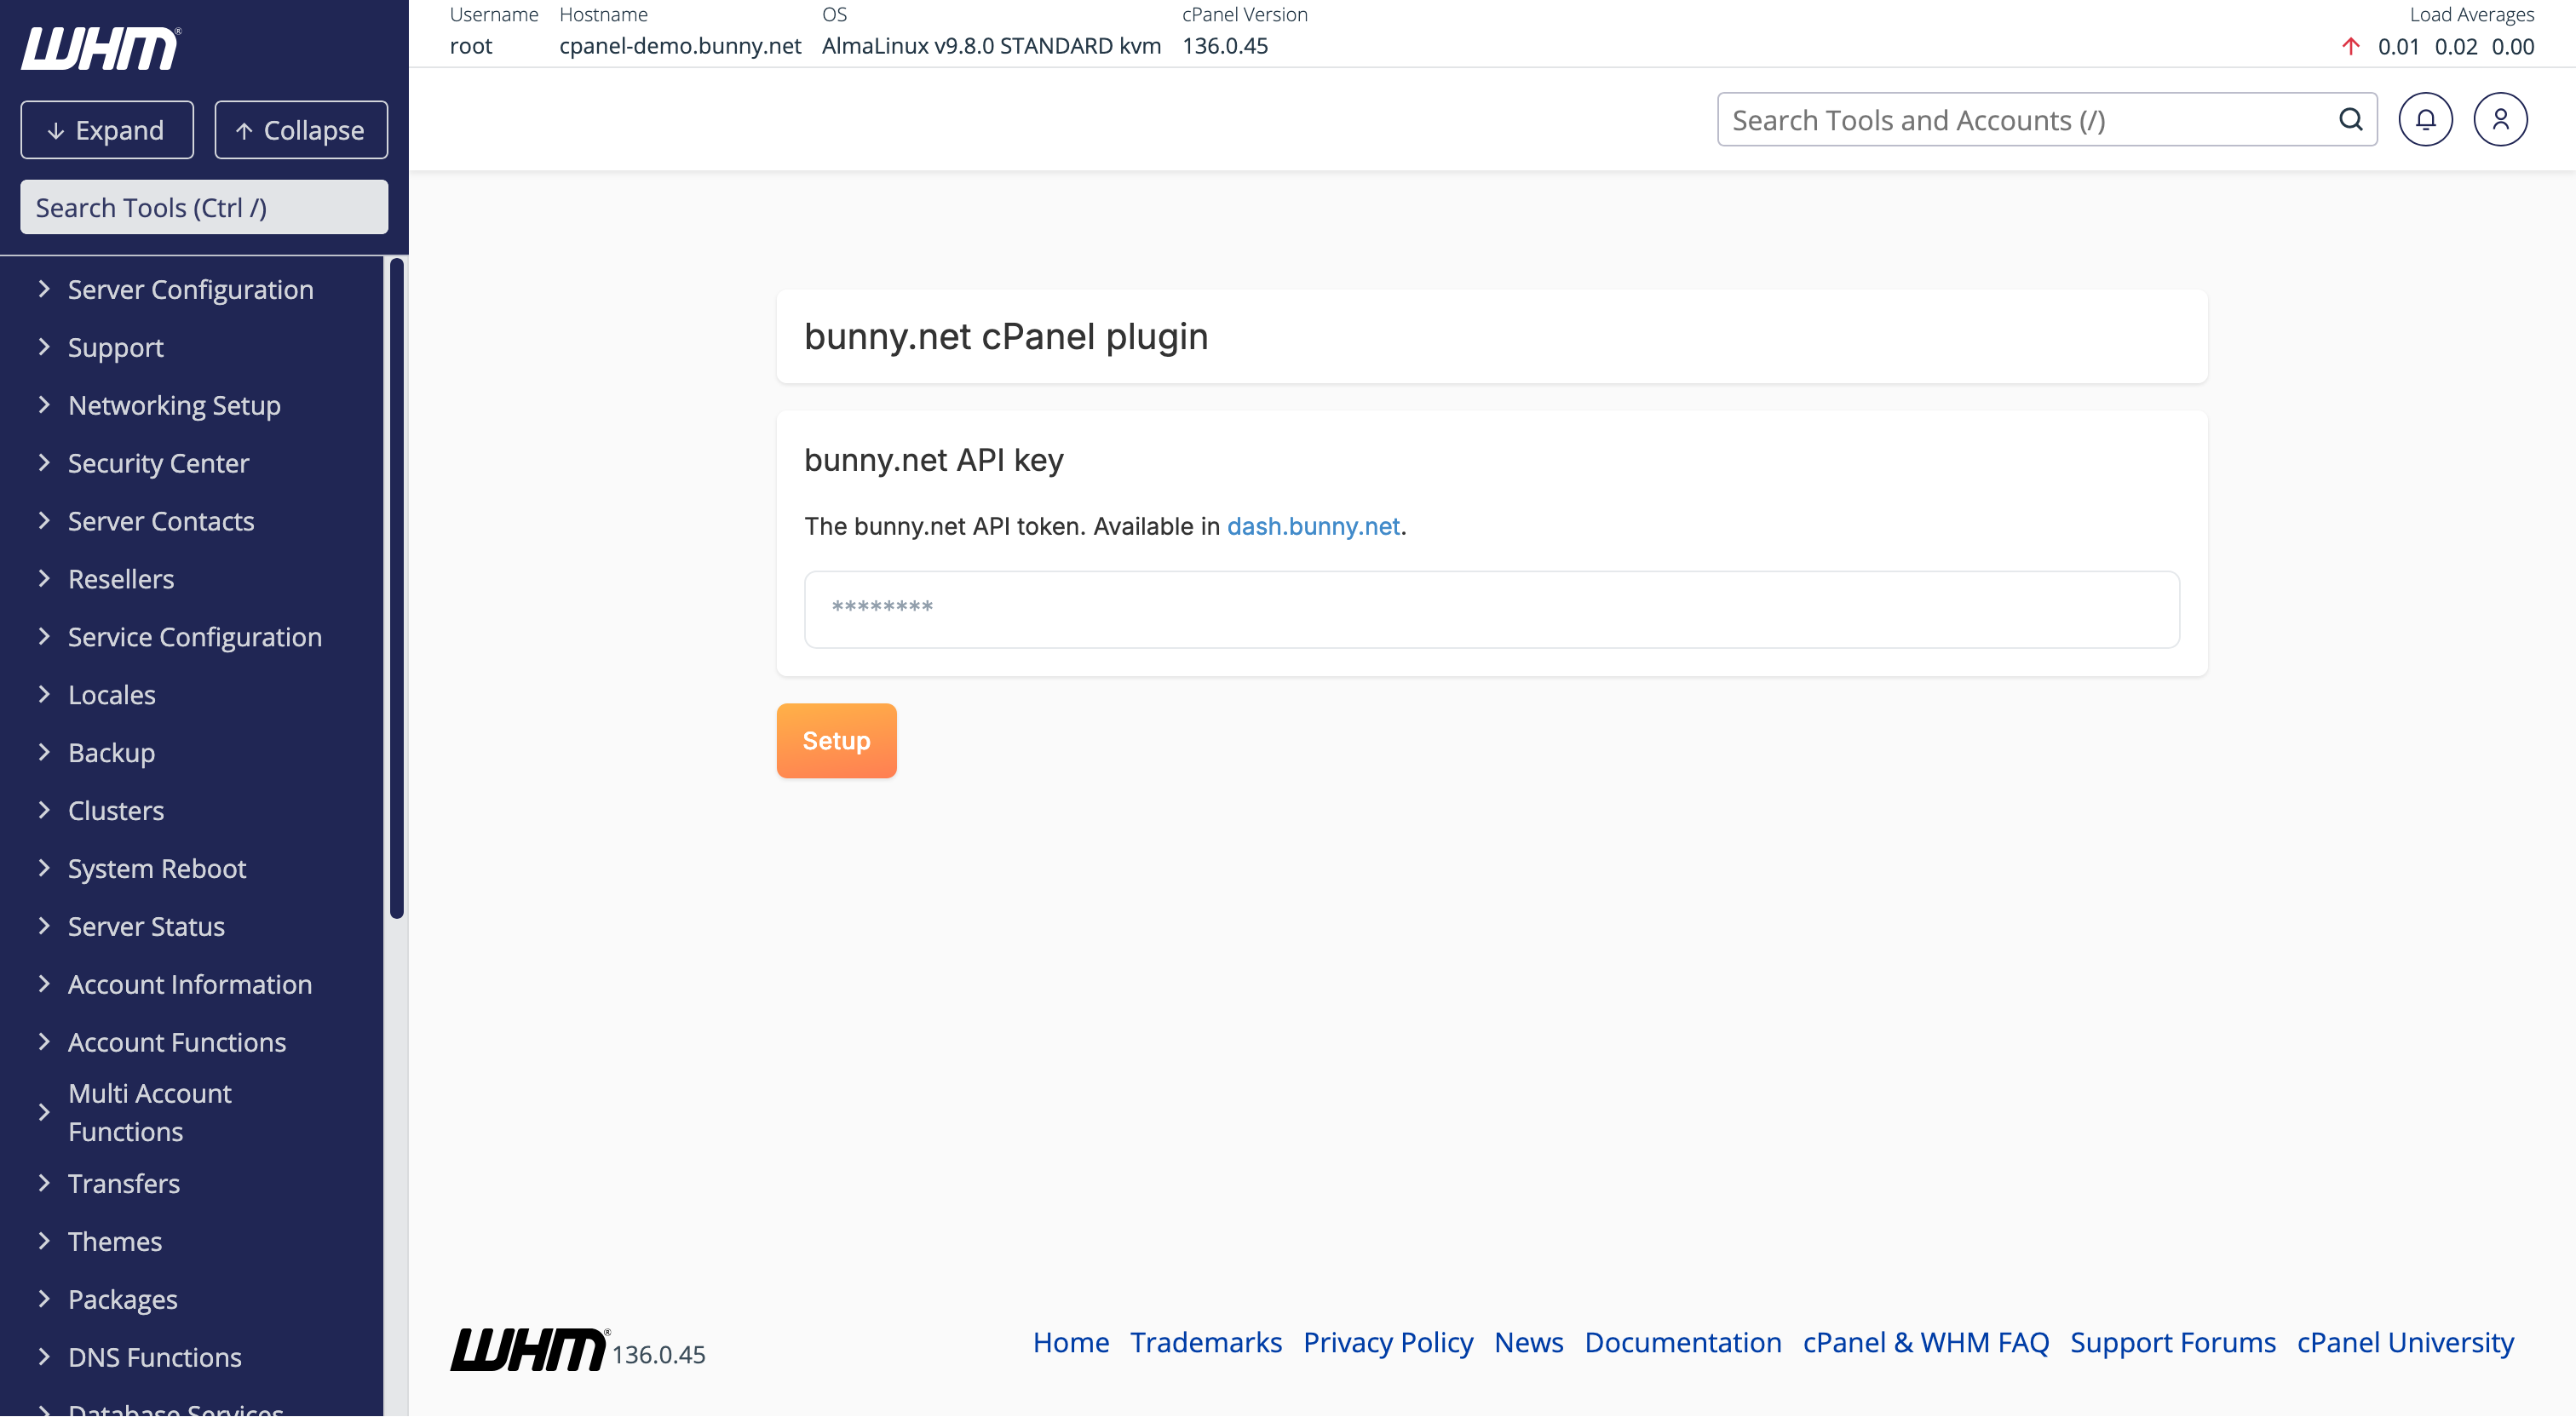Click hostname cpanel-demo.bunny.net text
Image resolution: width=2576 pixels, height=1417 pixels.
[x=680, y=46]
